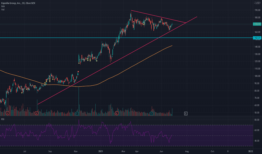Click the 2022 label on time axis

(250, 151)
